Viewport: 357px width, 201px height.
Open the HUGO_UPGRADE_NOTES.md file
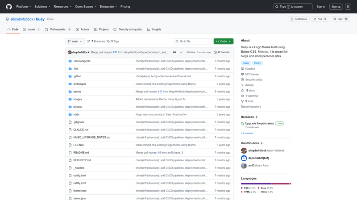click(92, 138)
